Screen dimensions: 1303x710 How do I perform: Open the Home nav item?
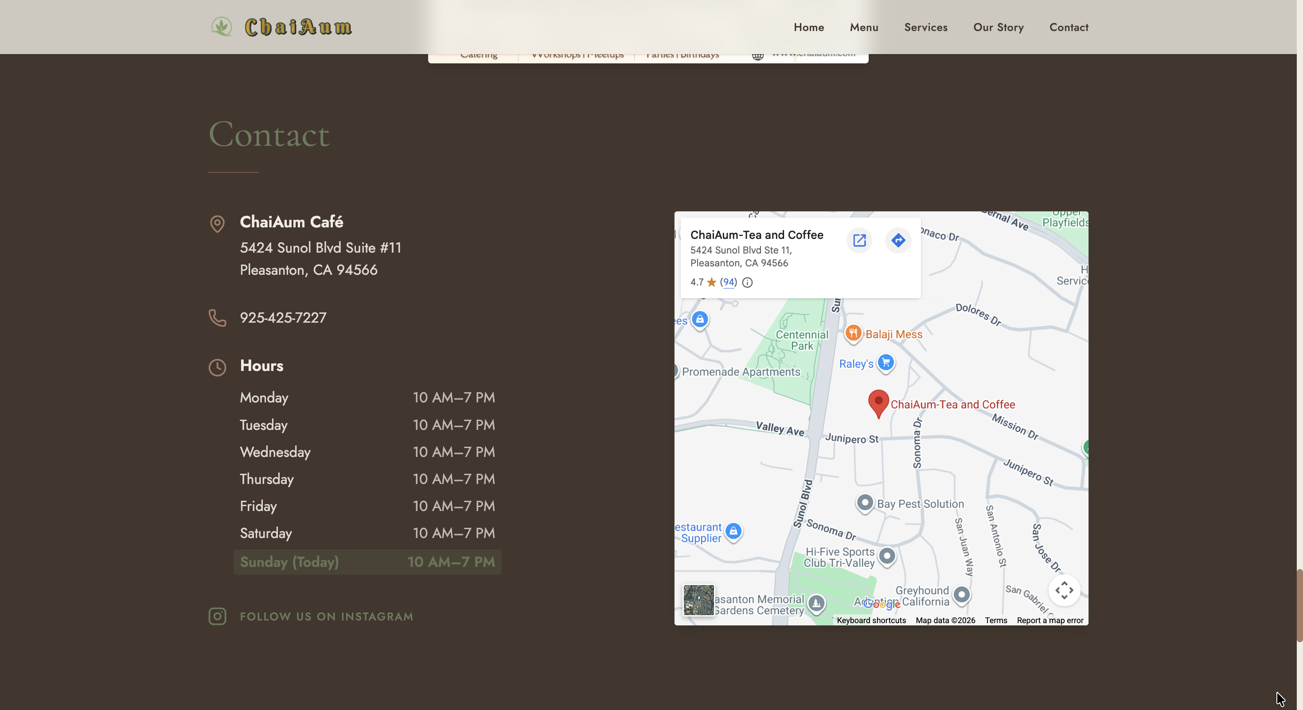(809, 27)
